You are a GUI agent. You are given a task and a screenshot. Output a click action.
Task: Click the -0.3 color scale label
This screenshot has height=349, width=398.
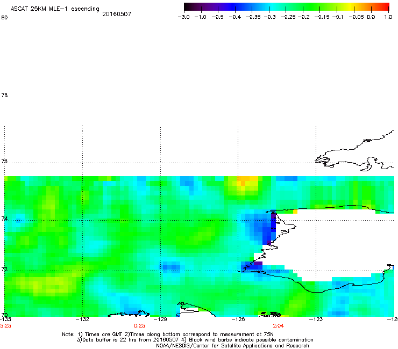pos(269,17)
